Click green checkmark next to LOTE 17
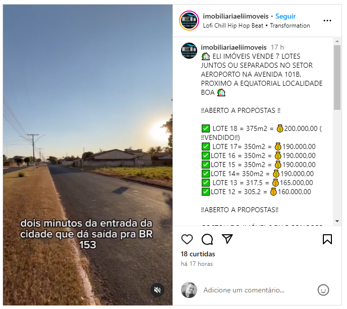The height and width of the screenshot is (309, 347). coord(206,147)
